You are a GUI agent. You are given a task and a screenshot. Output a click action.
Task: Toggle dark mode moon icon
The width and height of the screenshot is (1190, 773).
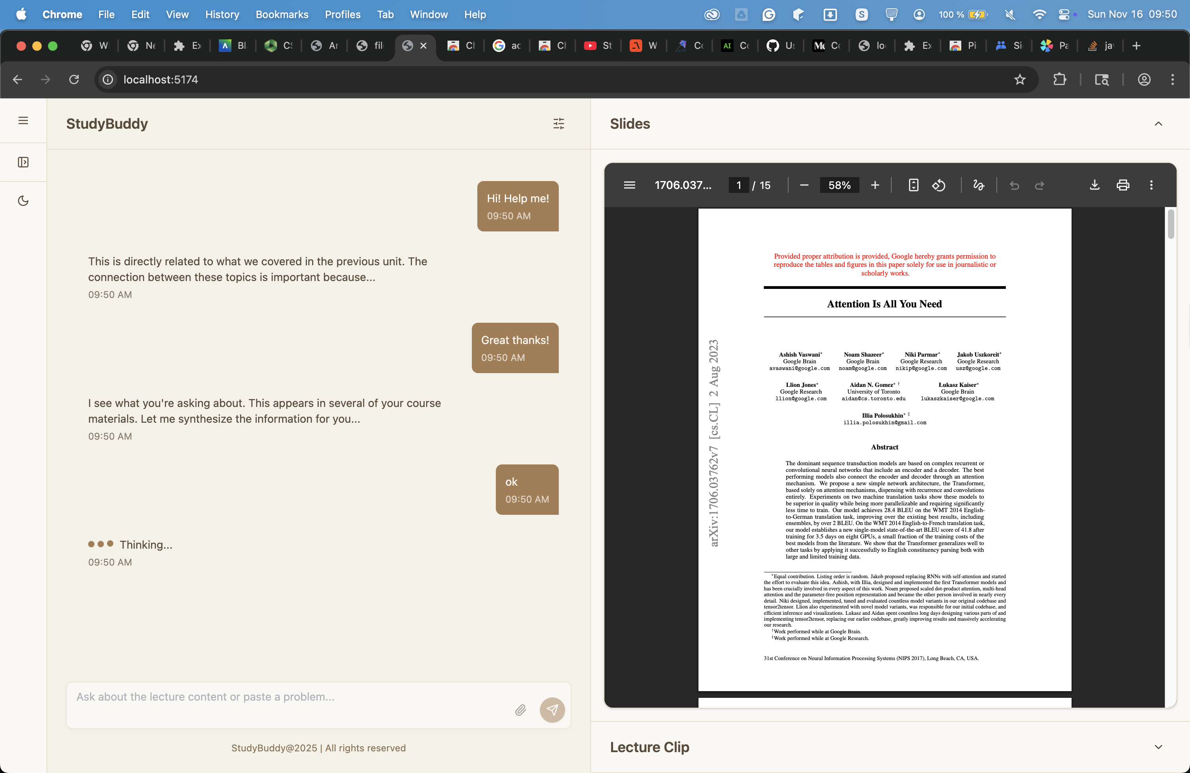coord(23,200)
